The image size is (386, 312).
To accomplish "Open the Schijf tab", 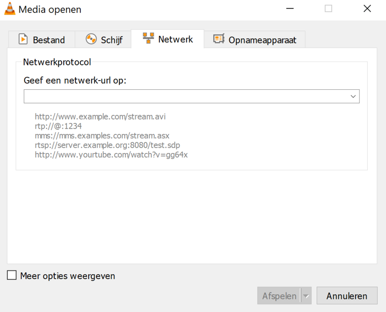I will coord(104,40).
